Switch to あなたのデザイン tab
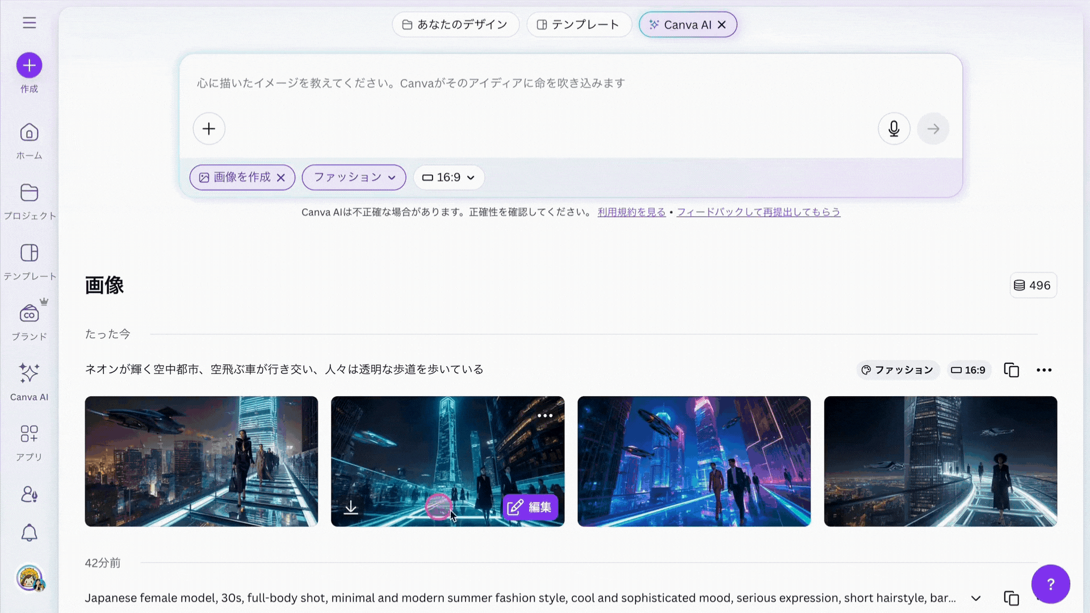 455,25
